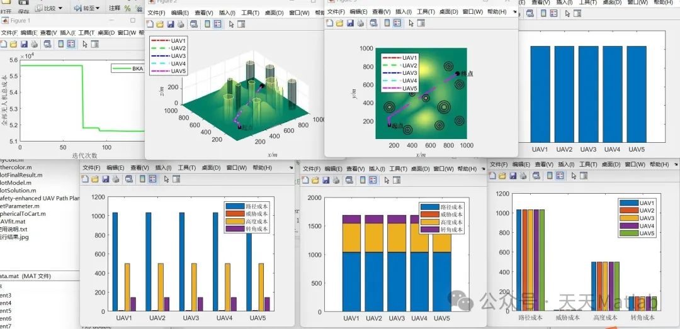Open Property Inspector in Figure 2 toolbar
Image resolution: width=680 pixels, height=329 pixels.
point(242,24)
